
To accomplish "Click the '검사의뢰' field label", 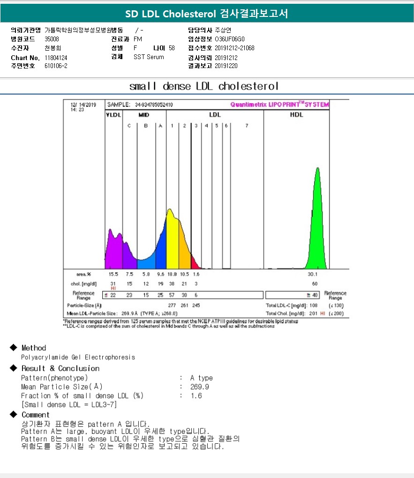I will tap(200, 58).
